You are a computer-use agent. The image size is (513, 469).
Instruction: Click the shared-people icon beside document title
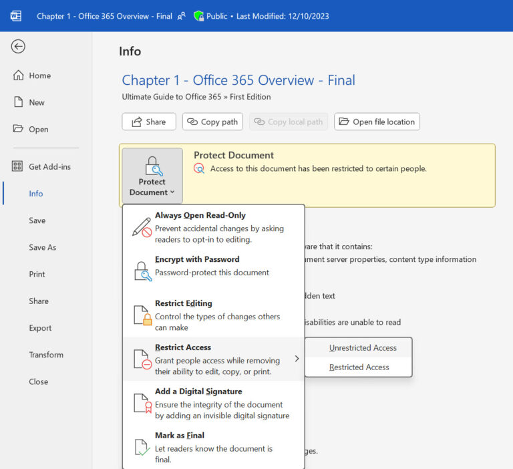(x=181, y=16)
